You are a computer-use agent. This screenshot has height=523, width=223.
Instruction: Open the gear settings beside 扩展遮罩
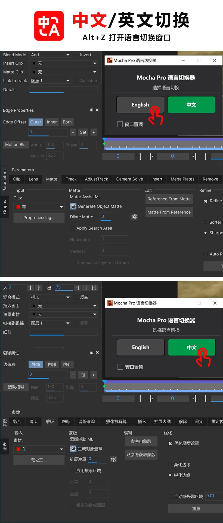[114, 459]
